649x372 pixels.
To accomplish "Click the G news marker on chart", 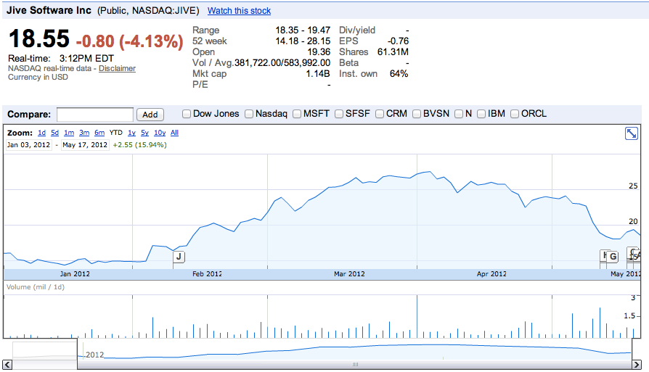I will pyautogui.click(x=613, y=256).
